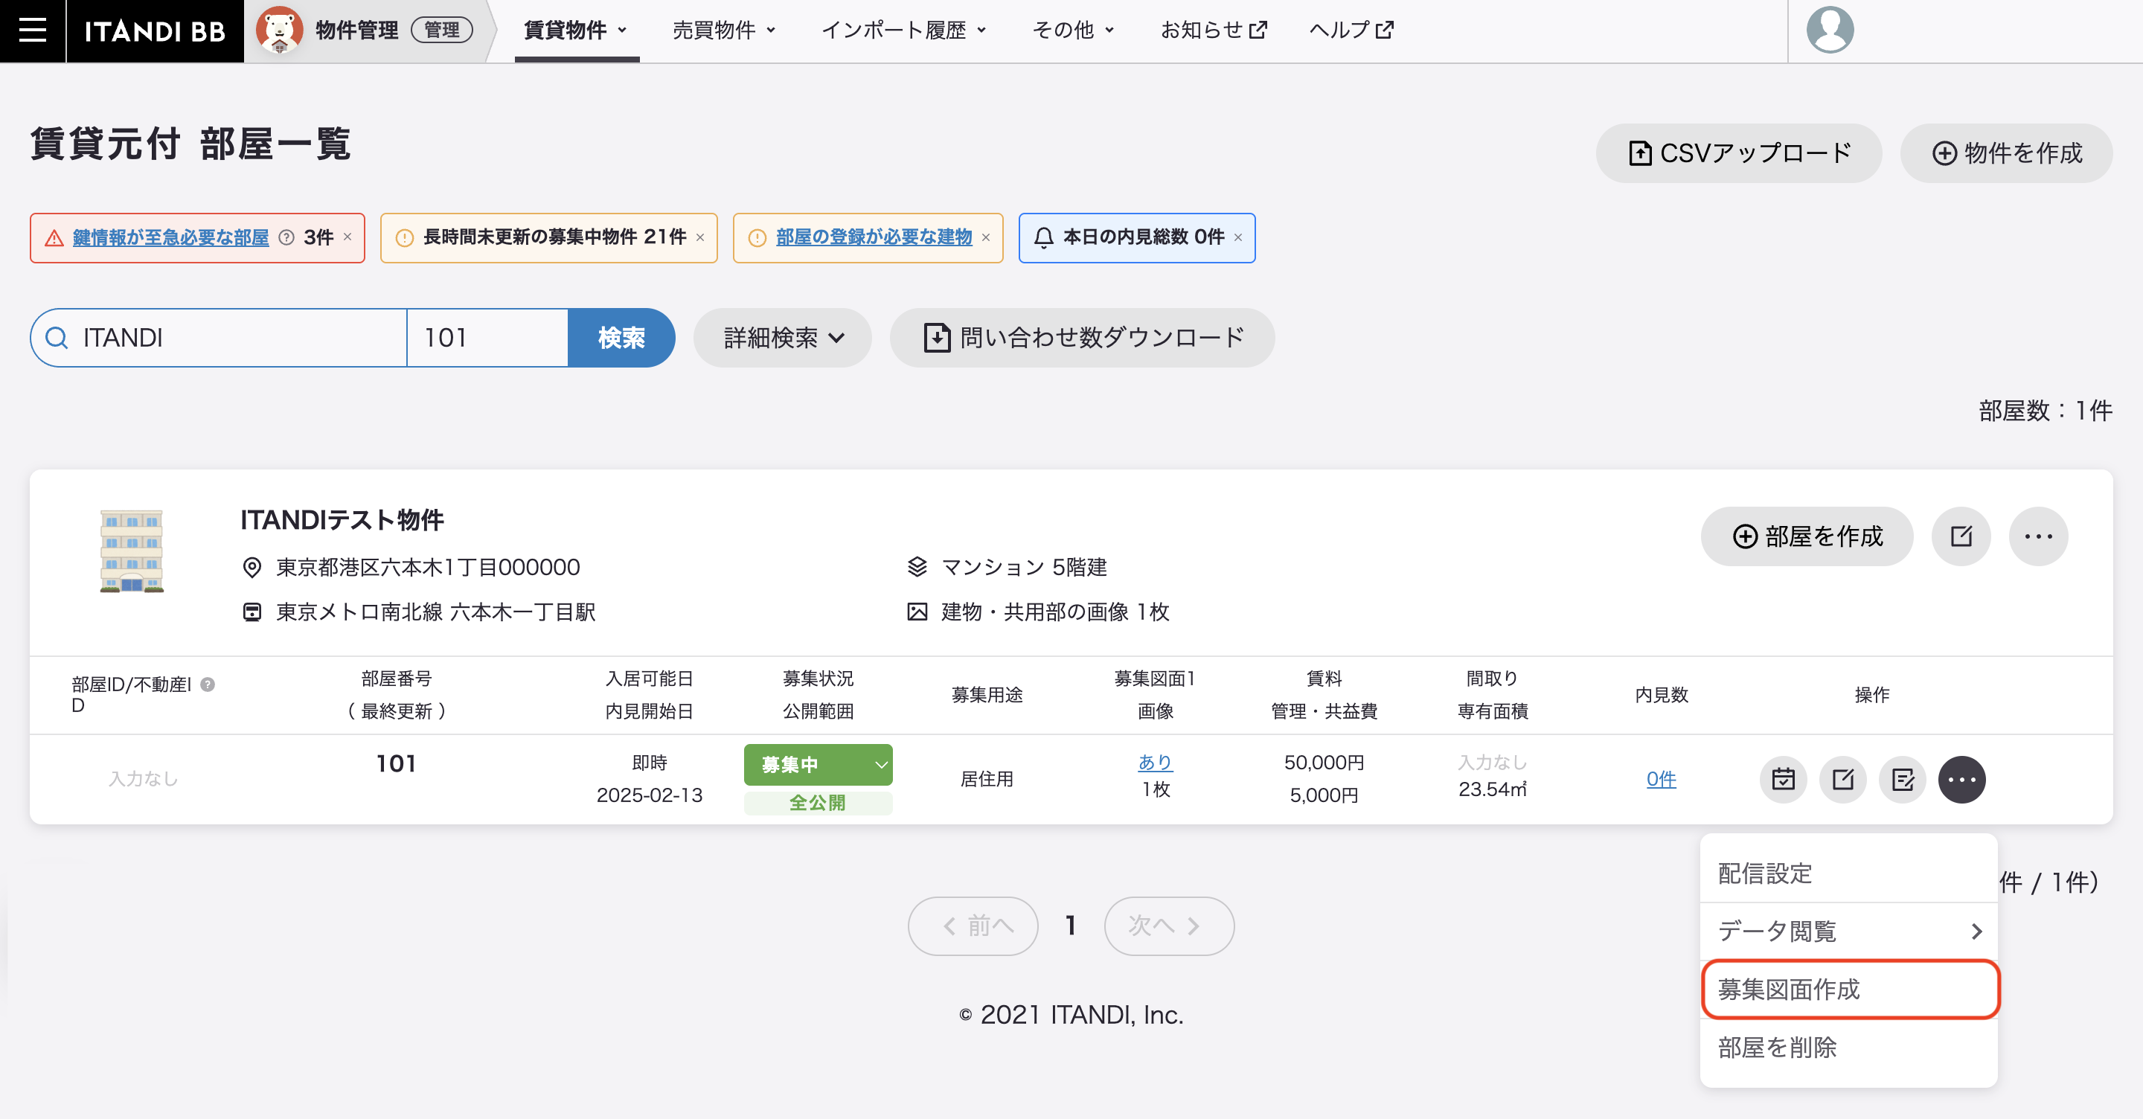Click the ITANDIテスト物件 building thumbnail
2143x1119 pixels.
132,551
